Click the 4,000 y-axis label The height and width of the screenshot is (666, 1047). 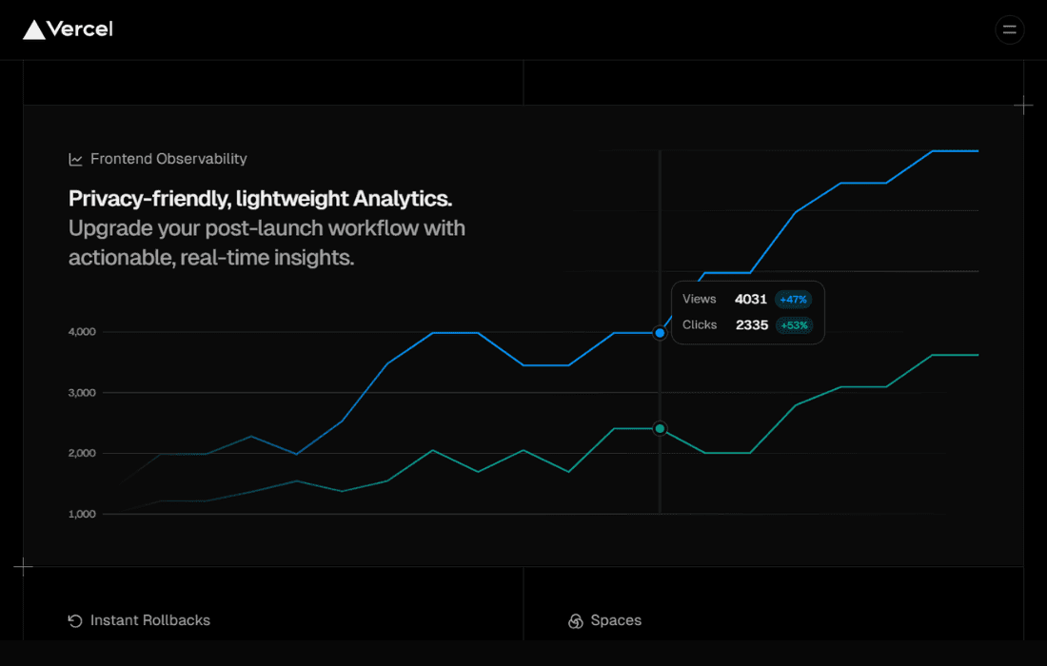(x=82, y=332)
